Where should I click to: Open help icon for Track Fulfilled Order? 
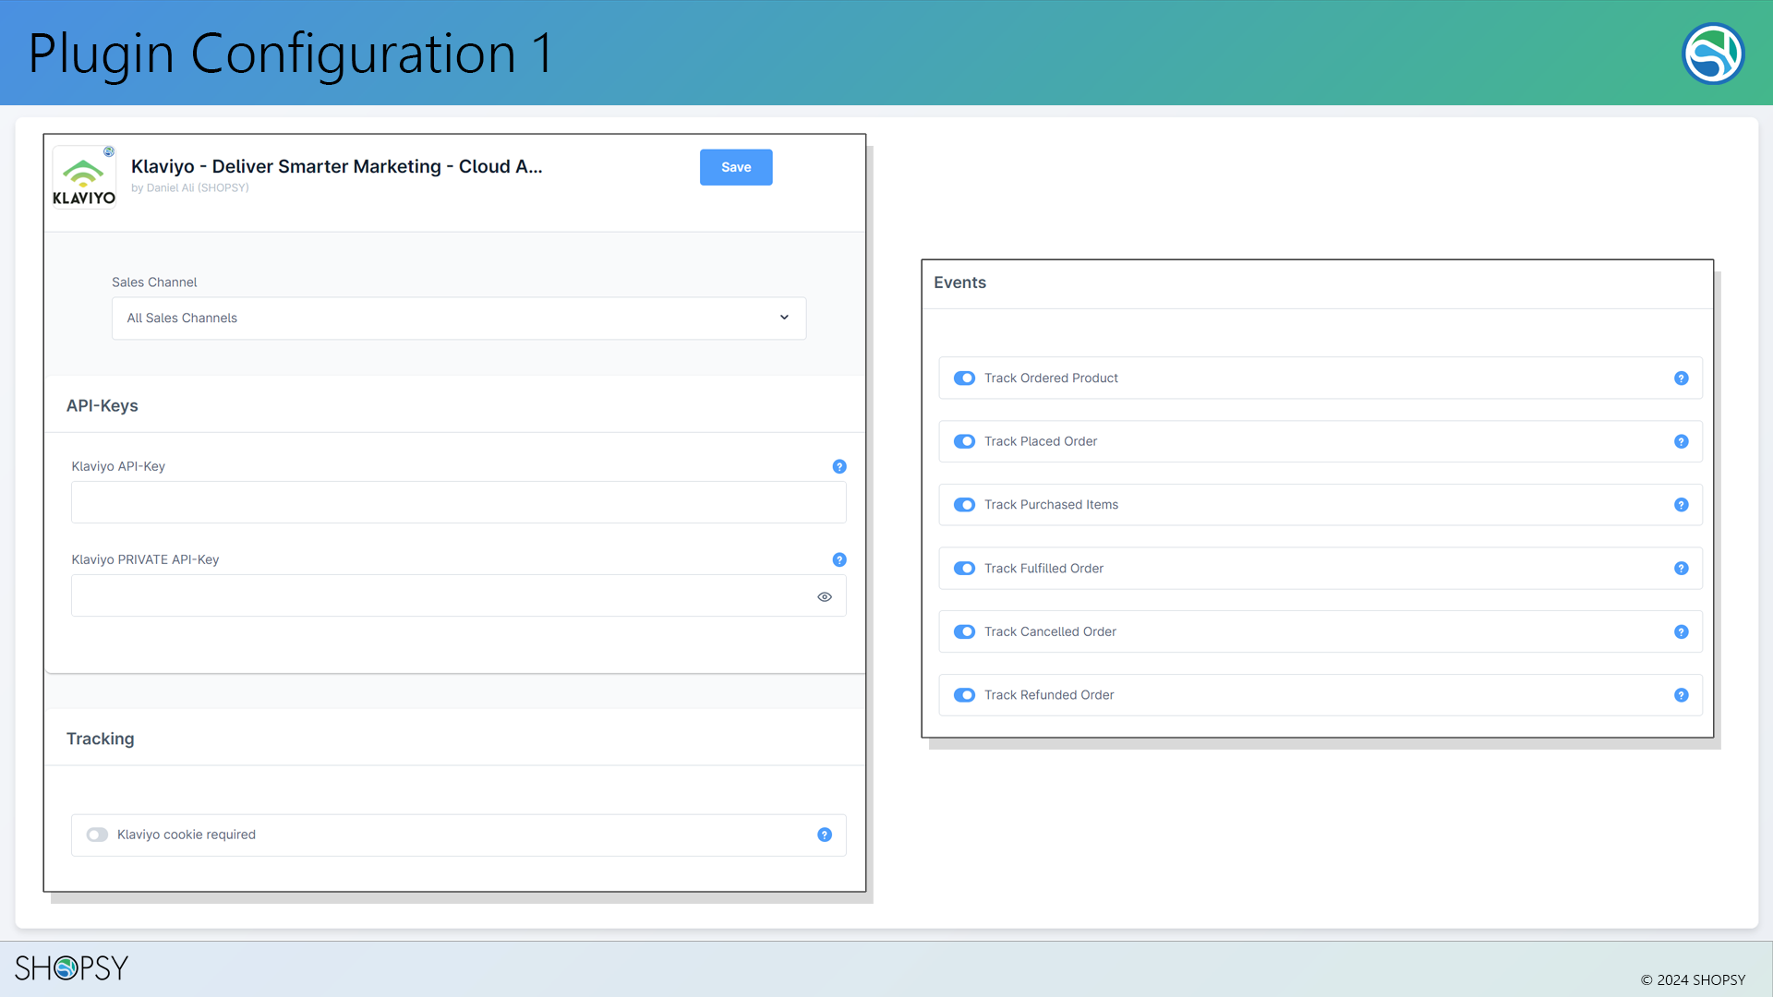coord(1682,569)
